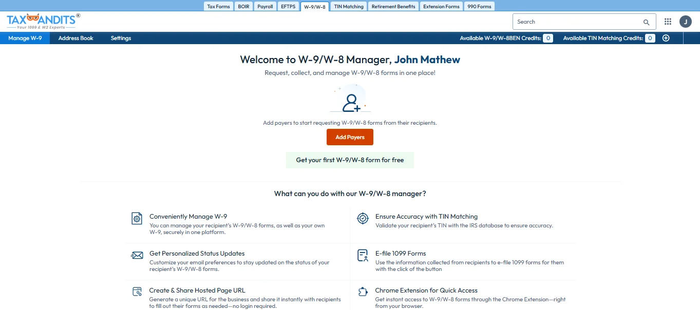Click the search magnifier icon
Viewport: 700px width, 310px height.
click(646, 22)
